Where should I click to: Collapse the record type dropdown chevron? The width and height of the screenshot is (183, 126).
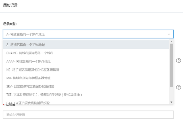(x=169, y=34)
